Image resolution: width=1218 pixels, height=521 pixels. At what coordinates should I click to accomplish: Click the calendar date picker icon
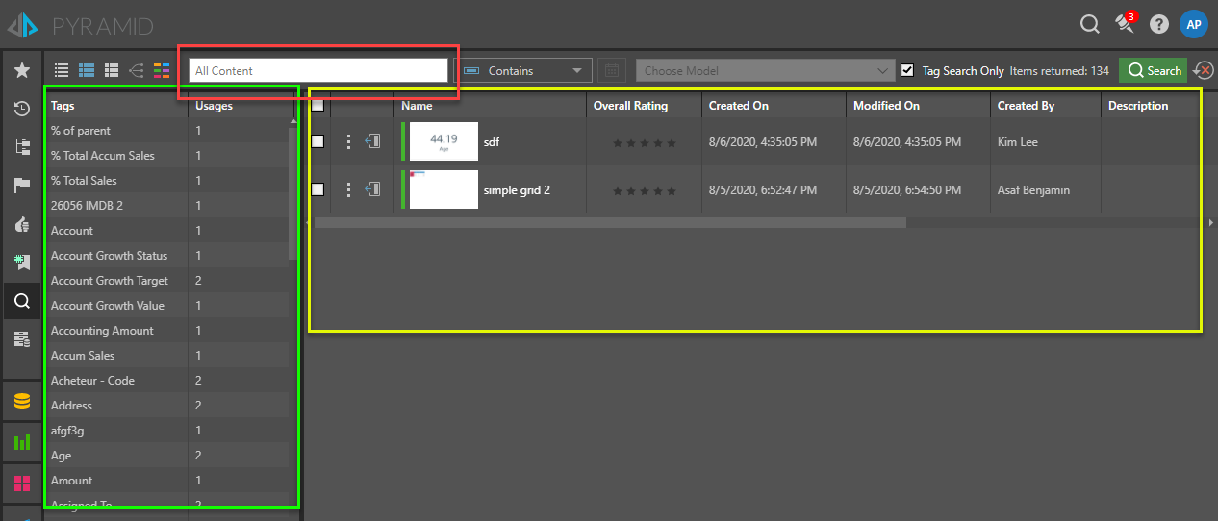(x=611, y=70)
